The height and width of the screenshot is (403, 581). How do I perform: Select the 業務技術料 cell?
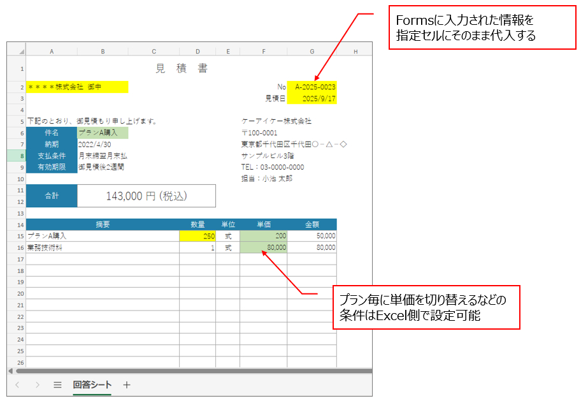[x=103, y=247]
